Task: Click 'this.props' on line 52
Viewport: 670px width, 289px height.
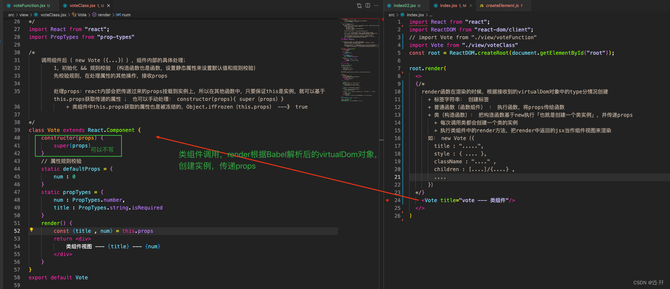Action: (x=138, y=231)
